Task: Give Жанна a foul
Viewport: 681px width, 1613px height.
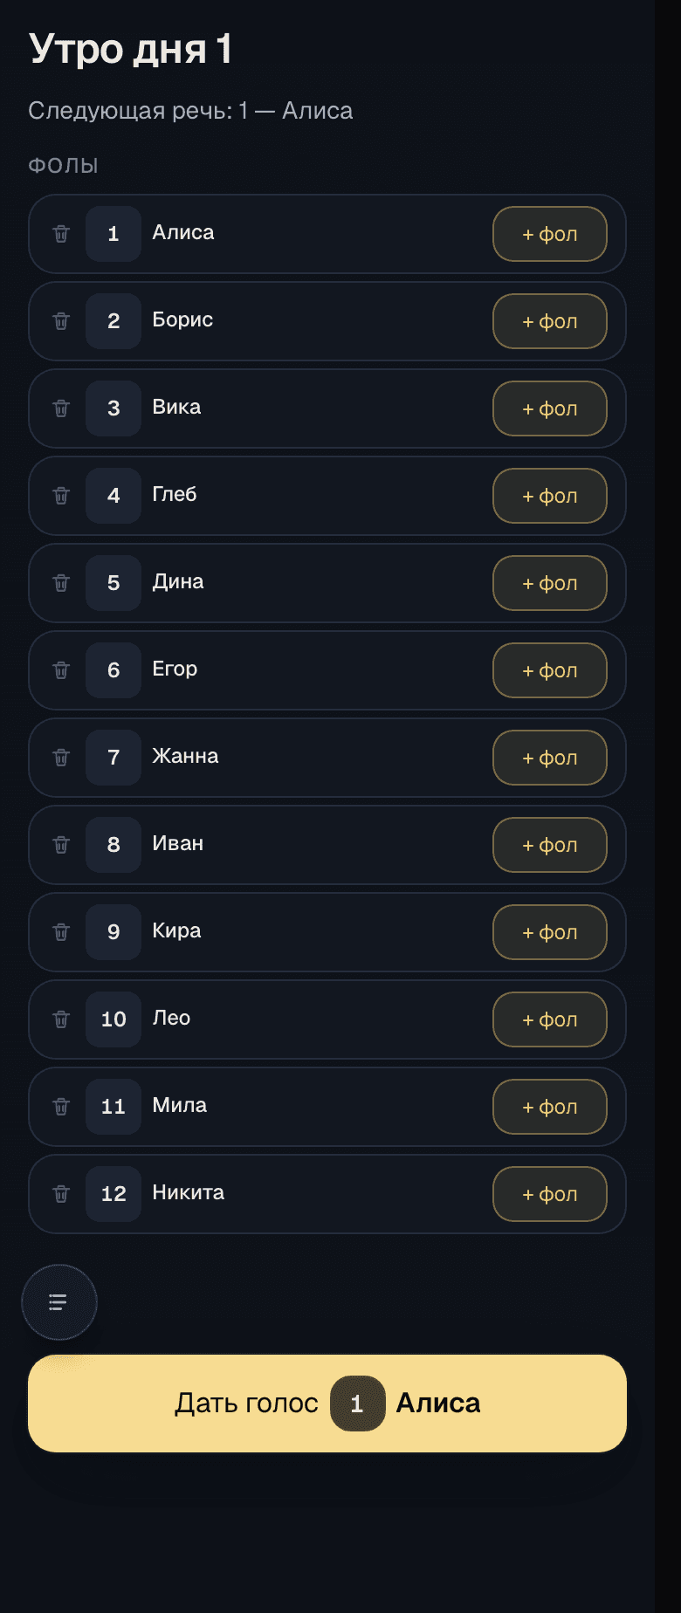Action: pos(550,758)
